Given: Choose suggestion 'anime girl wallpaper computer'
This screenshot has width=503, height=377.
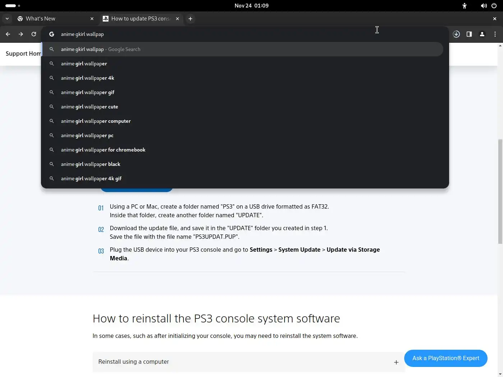Looking at the screenshot, I should (x=243, y=121).
